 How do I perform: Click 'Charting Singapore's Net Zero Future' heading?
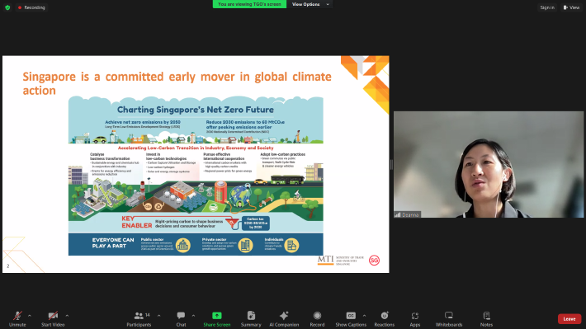[x=196, y=110]
